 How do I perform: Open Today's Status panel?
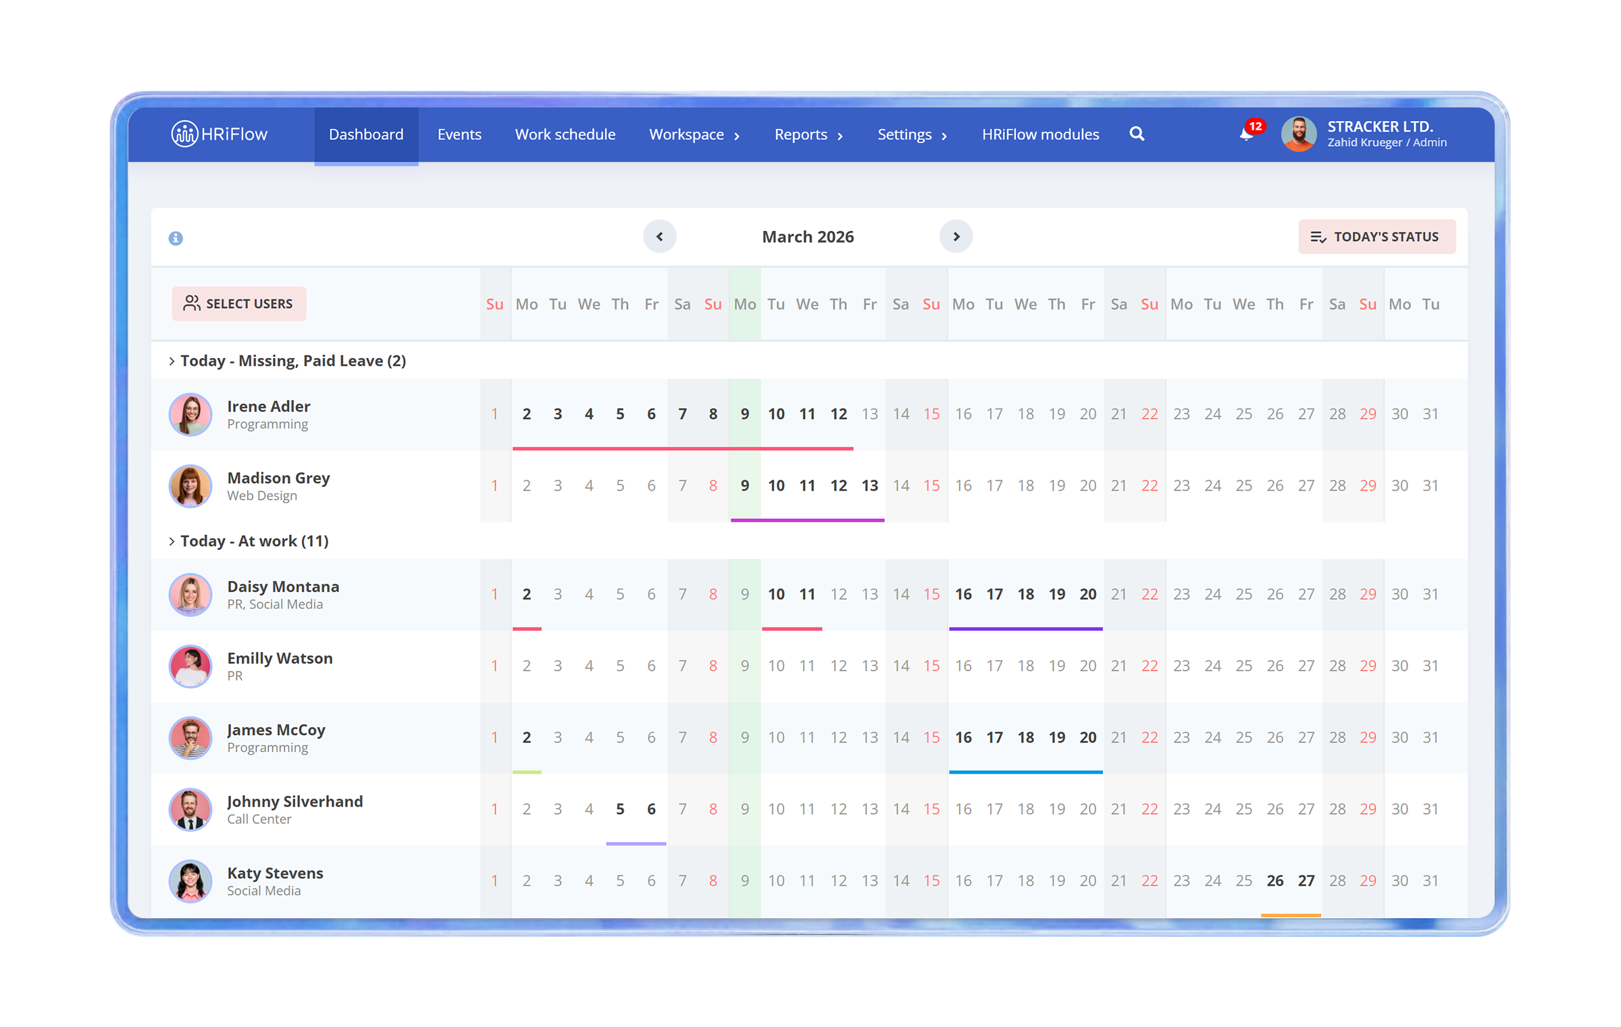tap(1376, 236)
